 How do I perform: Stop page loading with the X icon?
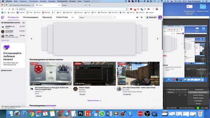click(x=10, y=9)
